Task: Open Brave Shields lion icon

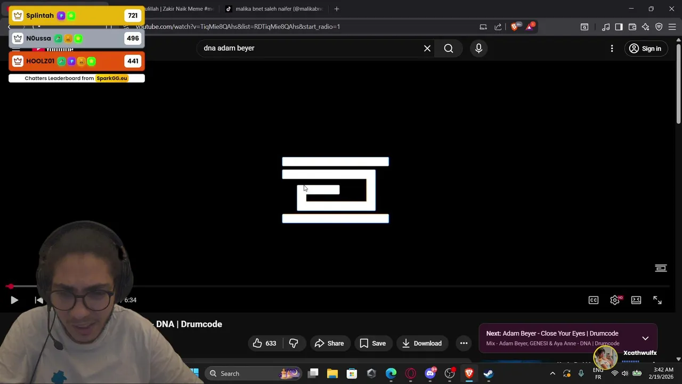Action: pos(514,27)
